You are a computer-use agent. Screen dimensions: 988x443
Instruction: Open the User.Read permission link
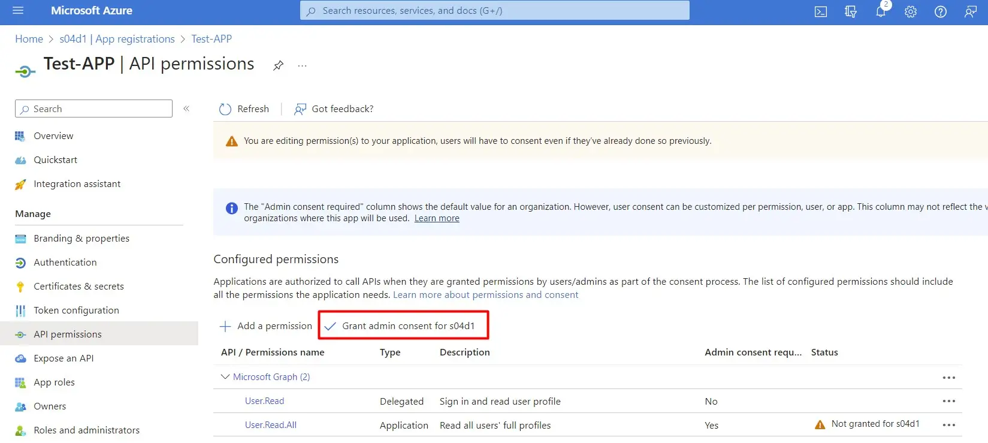(x=264, y=401)
